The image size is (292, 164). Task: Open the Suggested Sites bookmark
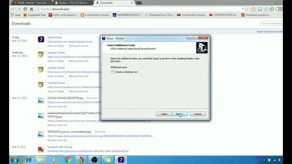(x=35, y=15)
